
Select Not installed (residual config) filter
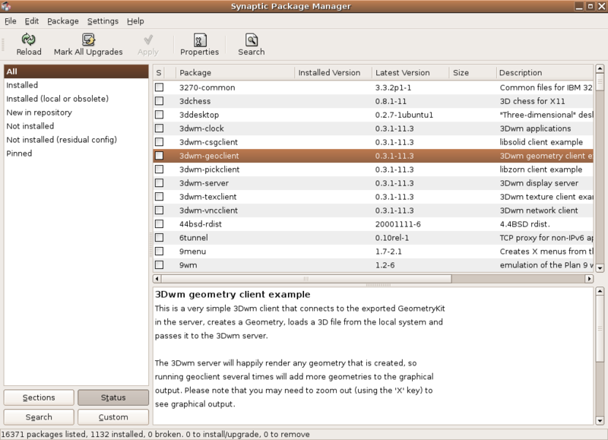click(x=76, y=140)
